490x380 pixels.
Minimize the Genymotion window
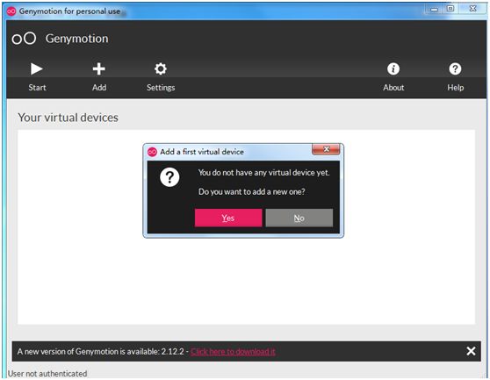434,10
